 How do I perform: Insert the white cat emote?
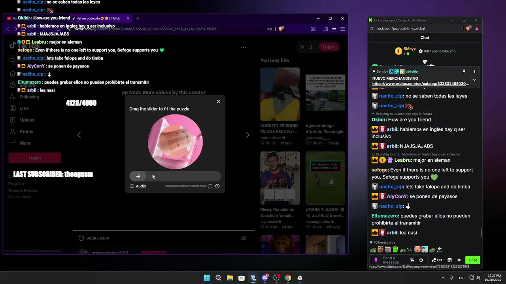point(387,249)
